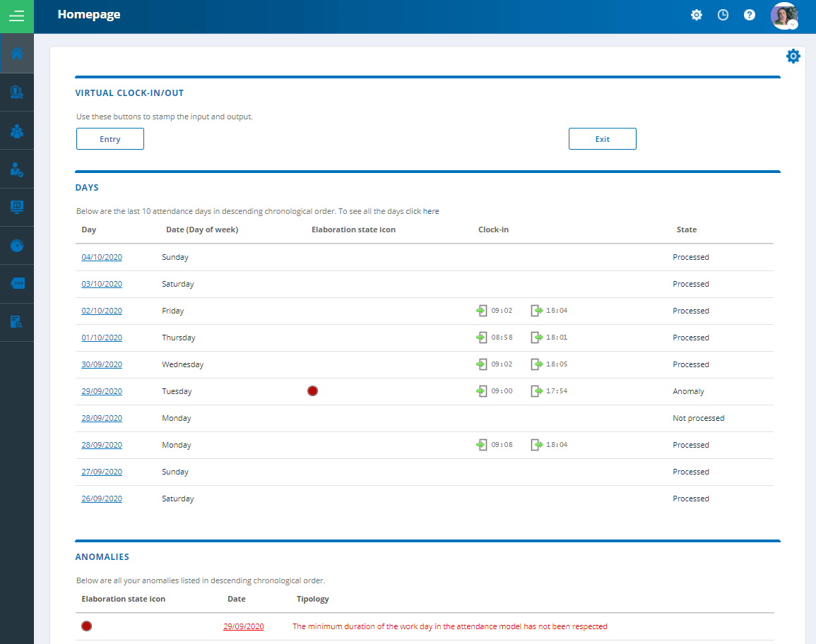Click the tag label sidebar icon
Screen dimensions: 816x644
pos(17,283)
